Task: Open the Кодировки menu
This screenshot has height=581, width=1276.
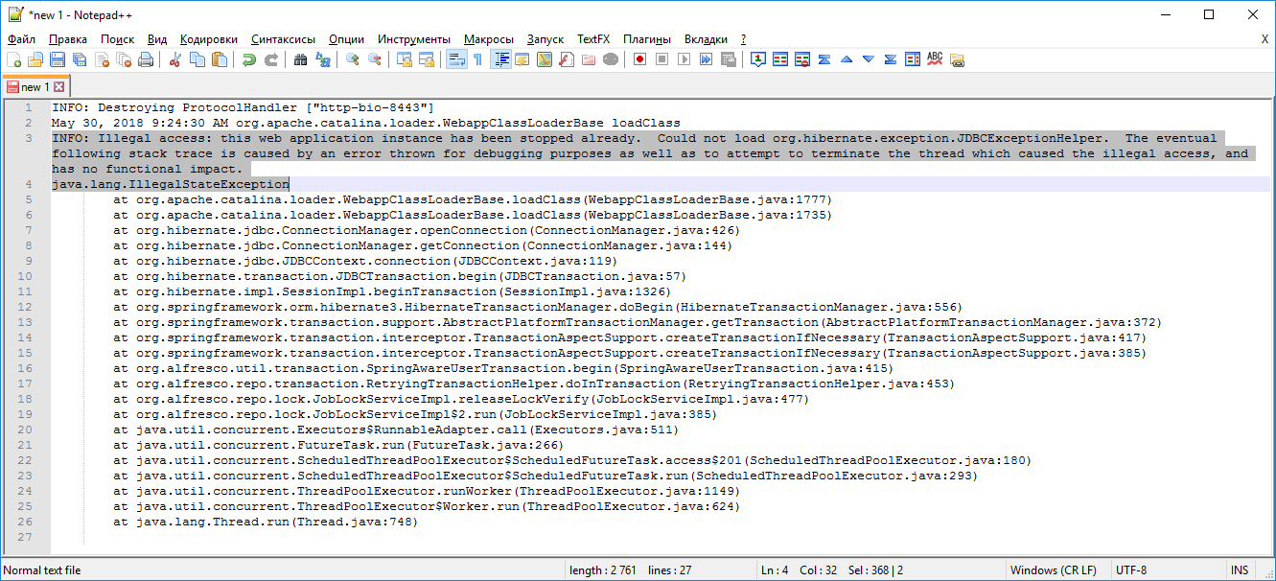Action: pos(209,39)
